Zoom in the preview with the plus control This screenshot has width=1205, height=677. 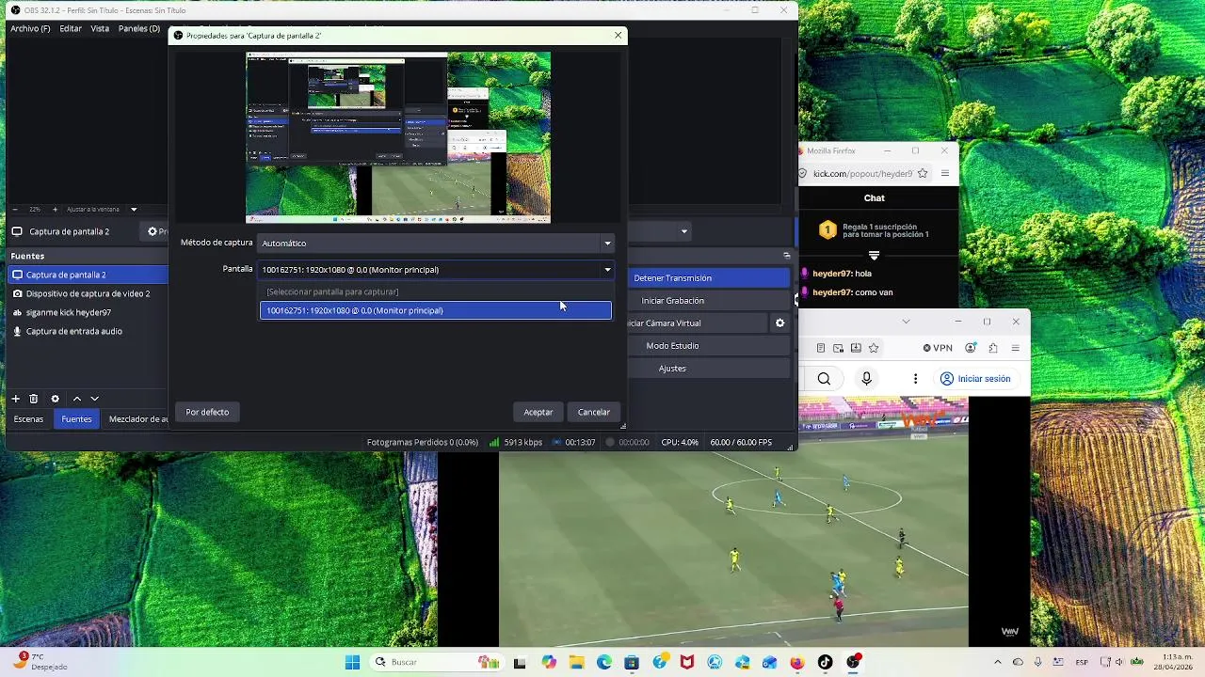[55, 209]
